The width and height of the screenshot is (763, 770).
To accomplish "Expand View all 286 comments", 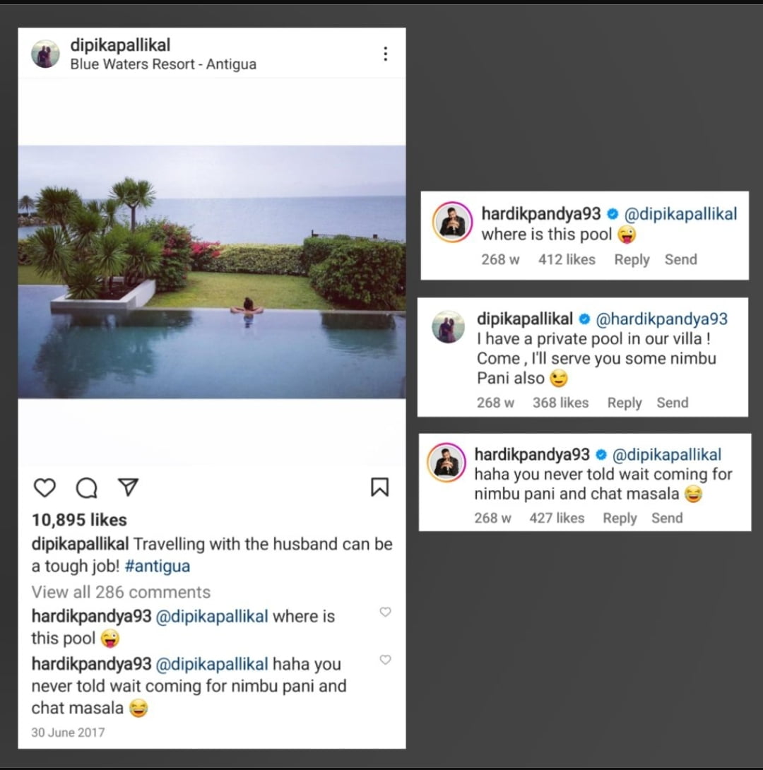I will click(121, 592).
